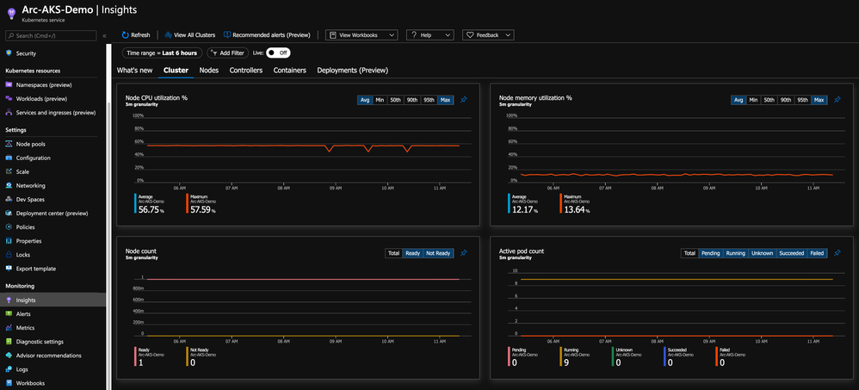Toggle Max in Node memory utilization chart

click(x=819, y=100)
